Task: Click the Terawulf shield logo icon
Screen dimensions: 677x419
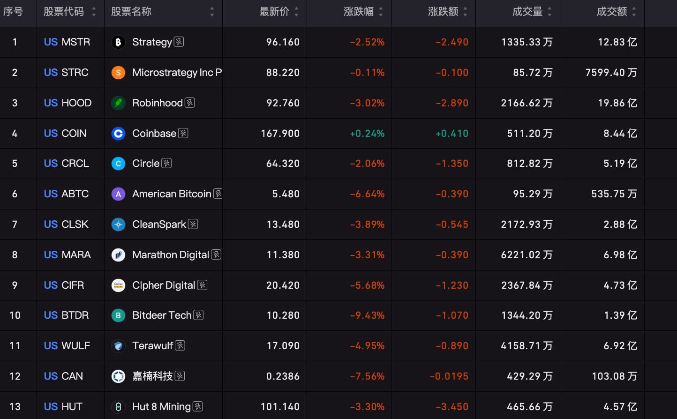Action: coord(118,346)
